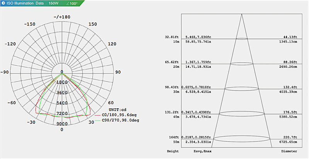Click the 32.81ft height label

pos(172,37)
